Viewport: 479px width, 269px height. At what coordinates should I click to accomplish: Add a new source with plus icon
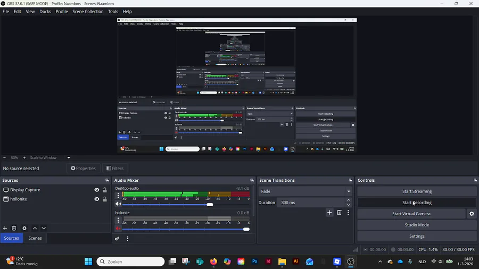pos(5,228)
